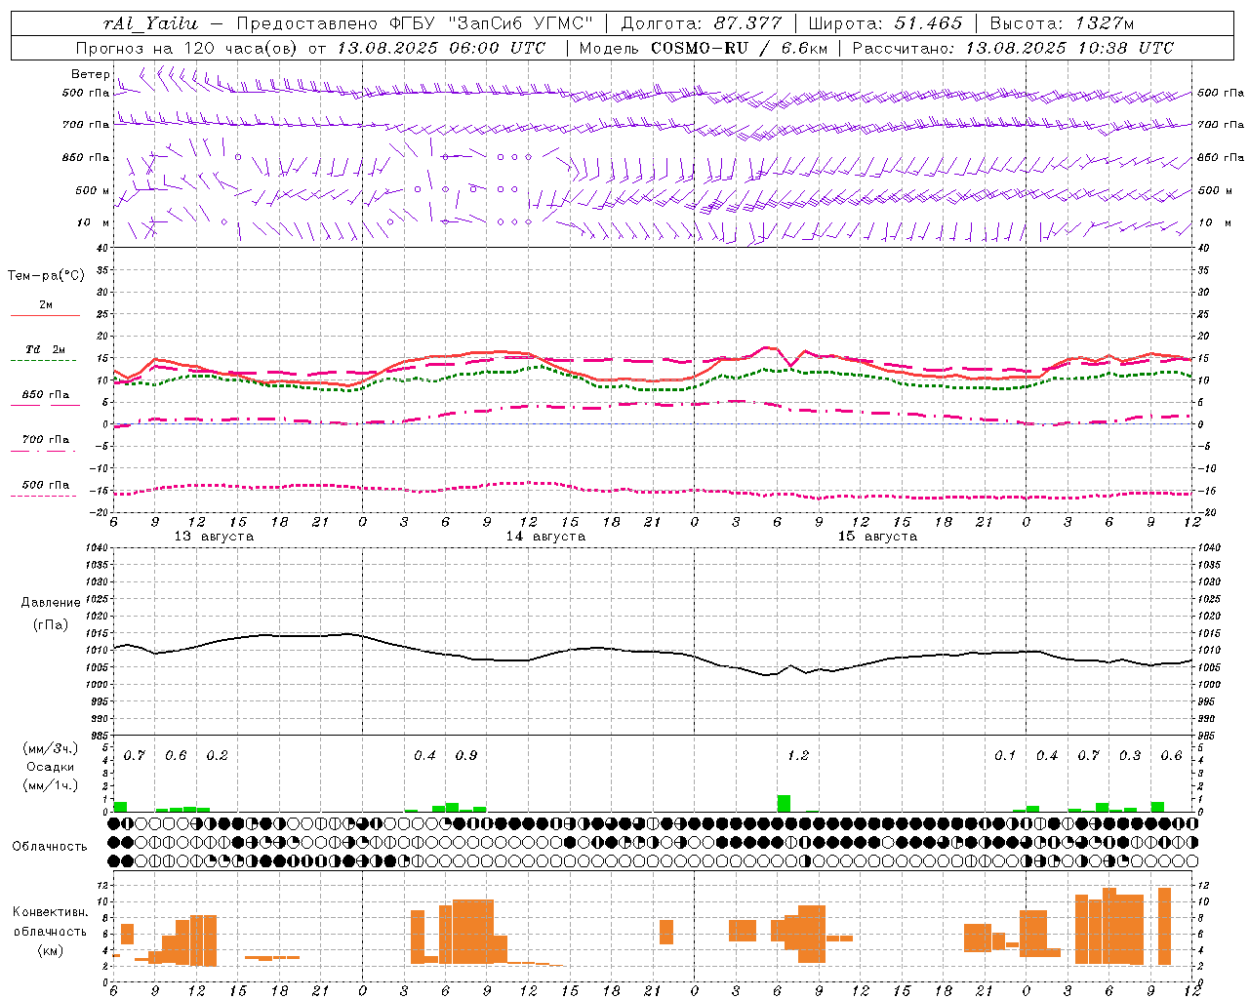Image resolution: width=1249 pixels, height=999 pixels.
Task: Click the station name rAl_Yailu in header
Action: pyautogui.click(x=150, y=23)
